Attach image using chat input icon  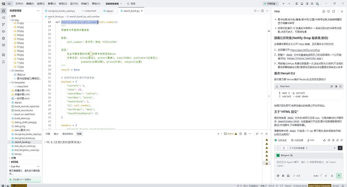coord(288,176)
